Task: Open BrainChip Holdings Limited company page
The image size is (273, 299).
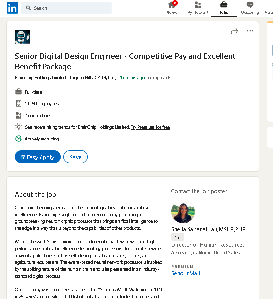Action: [40, 78]
